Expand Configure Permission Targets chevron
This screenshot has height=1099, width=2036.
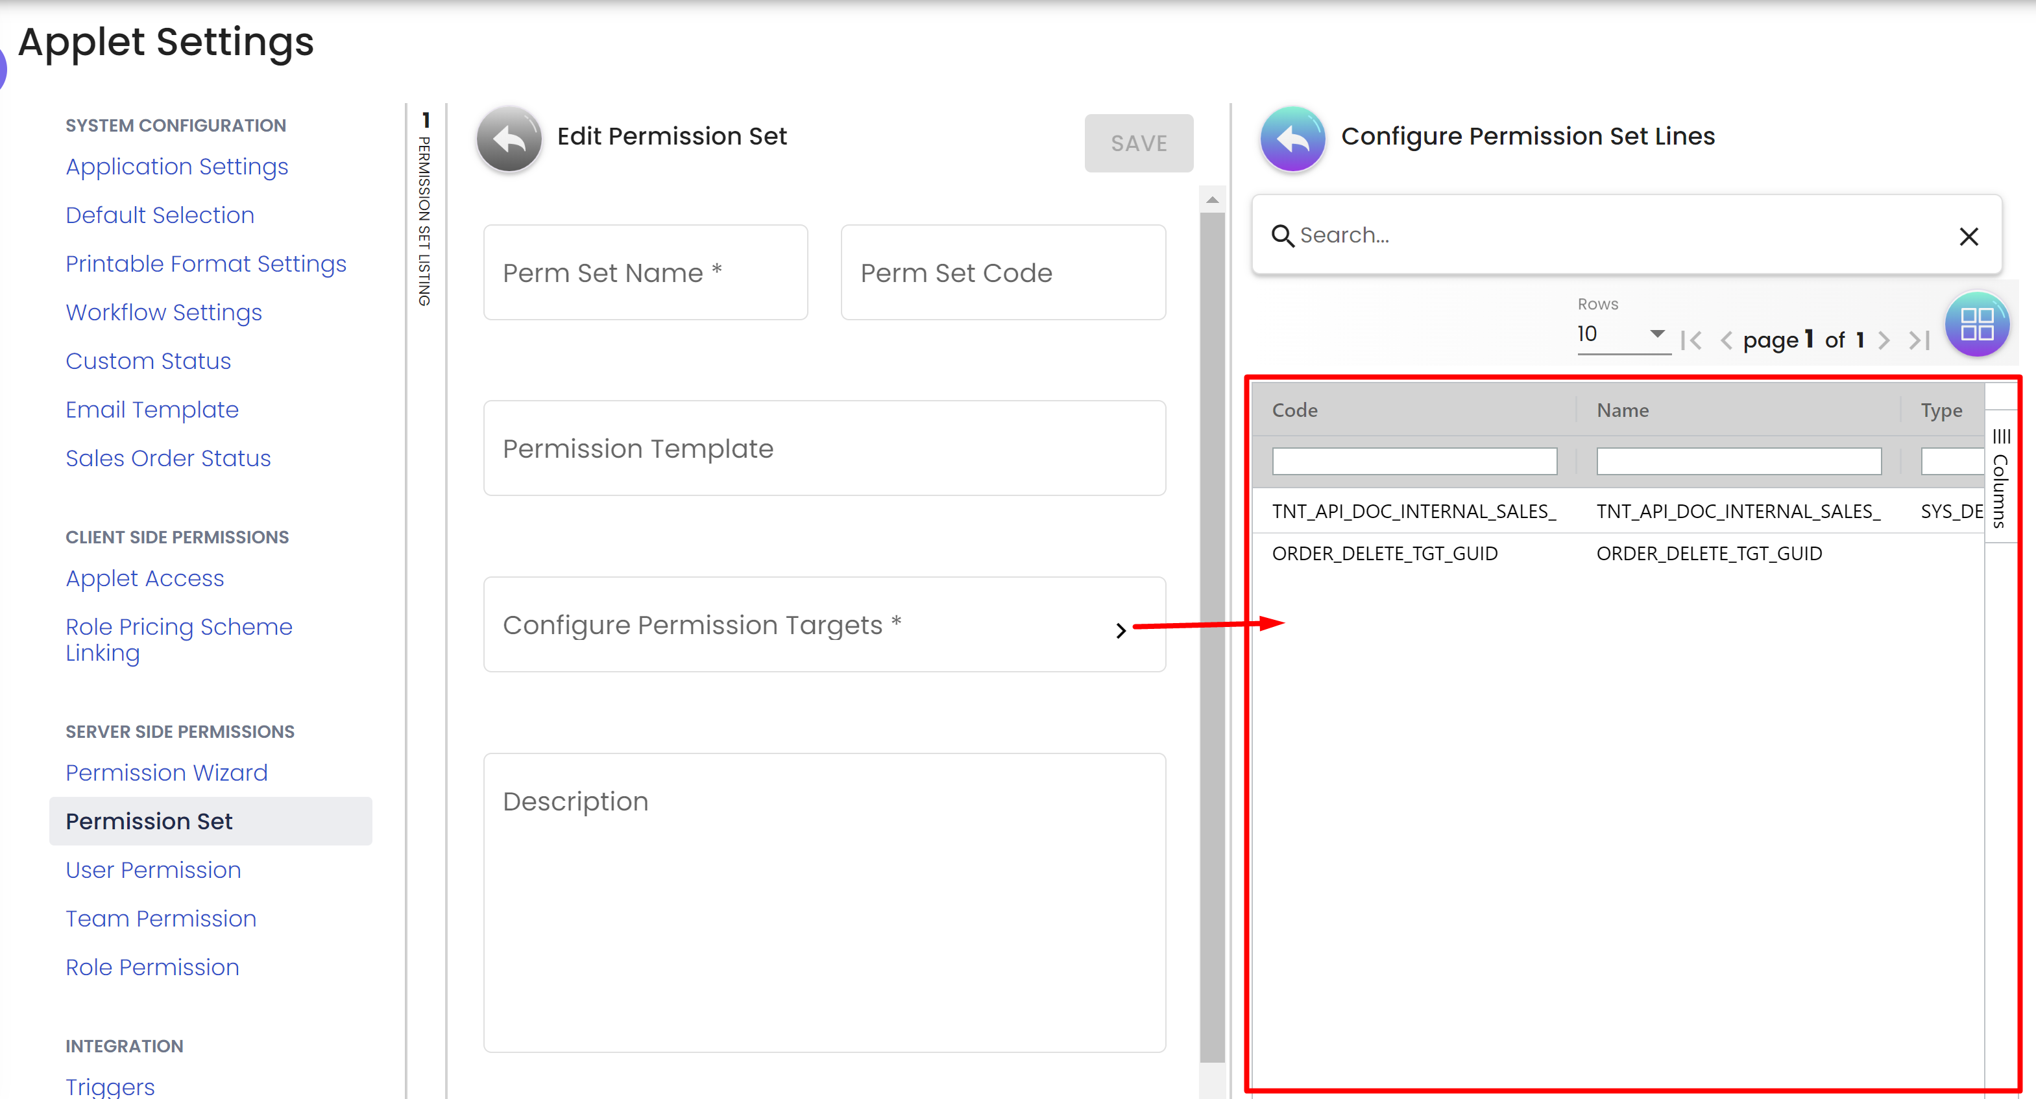click(1120, 630)
